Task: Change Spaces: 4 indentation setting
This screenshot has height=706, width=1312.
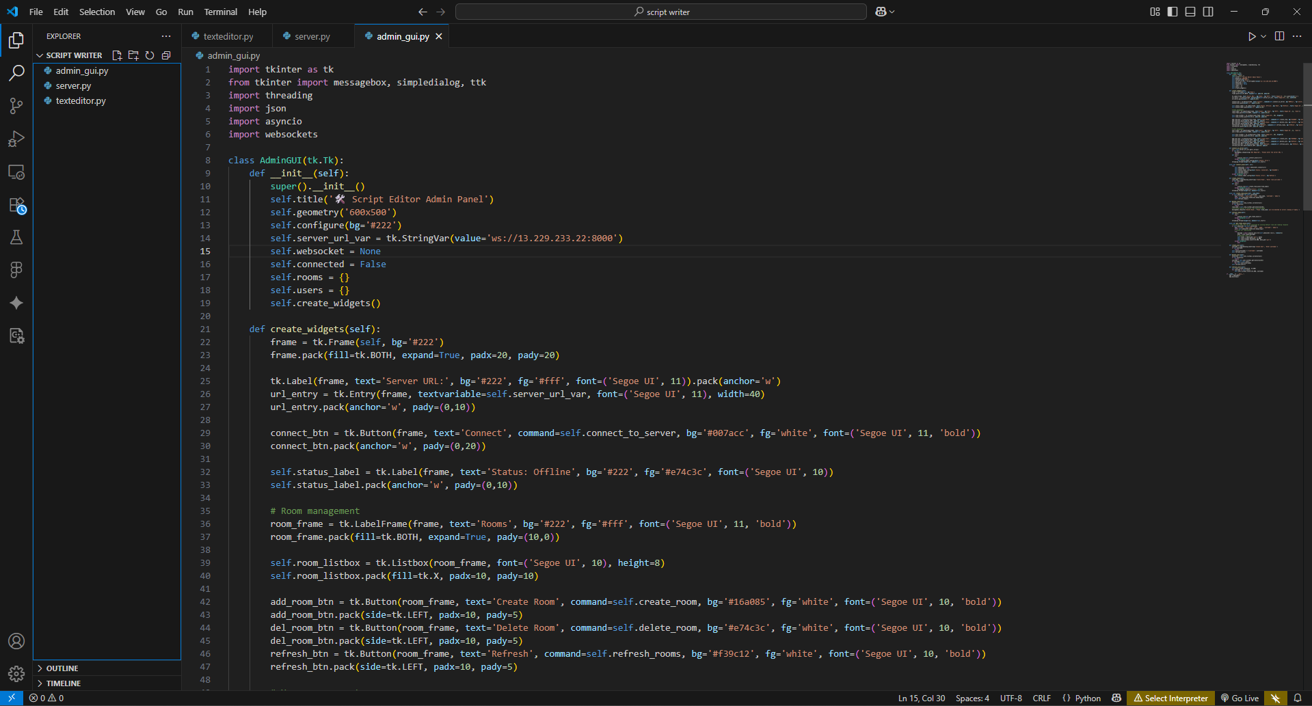Action: pos(972,698)
